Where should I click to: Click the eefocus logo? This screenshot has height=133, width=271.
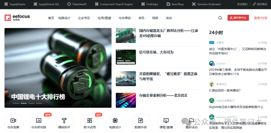[17, 18]
